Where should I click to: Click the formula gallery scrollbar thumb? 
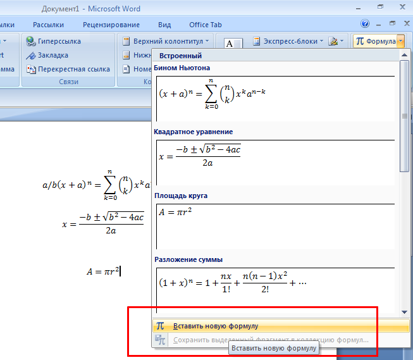click(x=404, y=116)
